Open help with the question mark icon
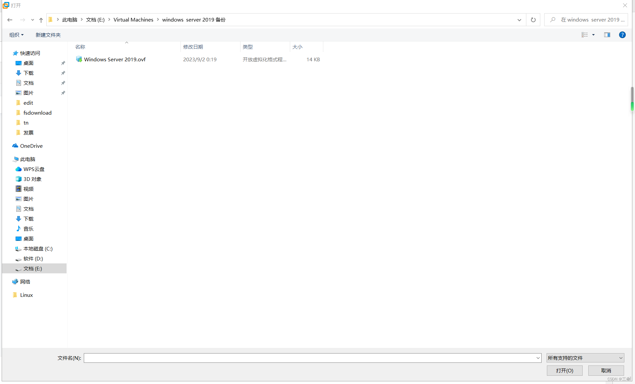The width and height of the screenshot is (635, 384). click(x=622, y=35)
